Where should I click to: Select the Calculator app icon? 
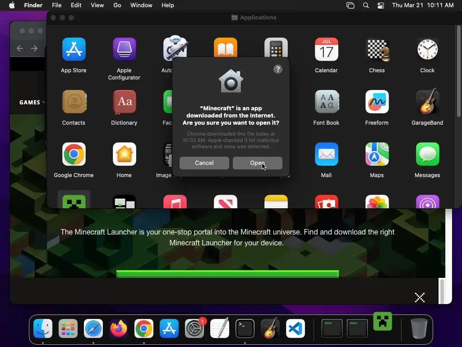276,47
